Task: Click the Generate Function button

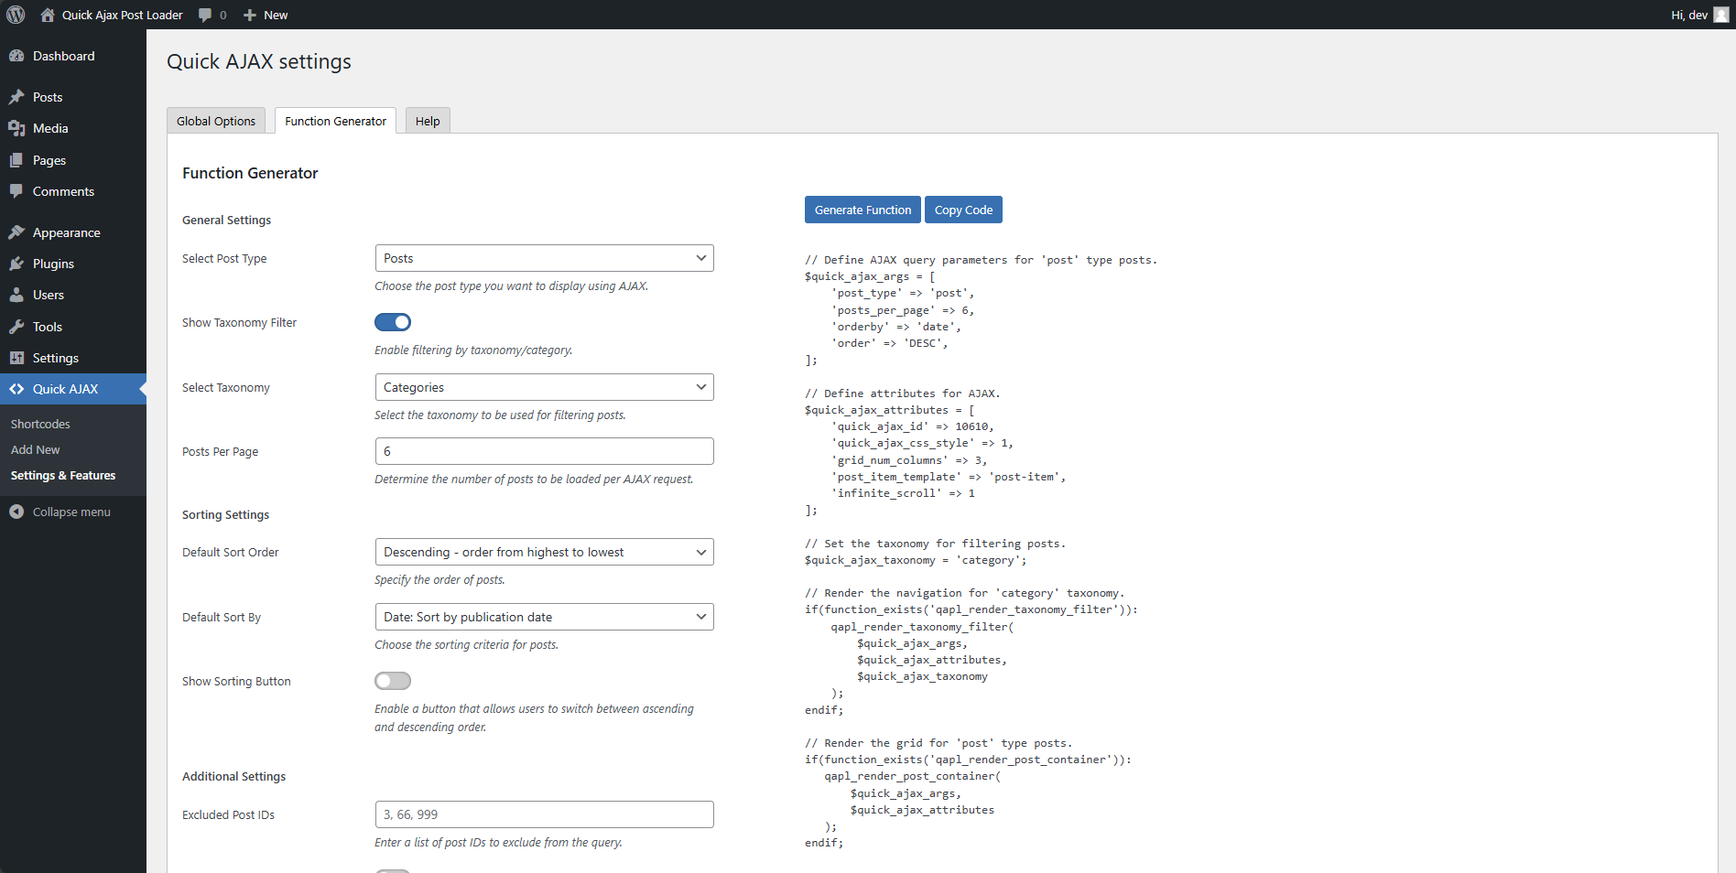Action: tap(863, 210)
